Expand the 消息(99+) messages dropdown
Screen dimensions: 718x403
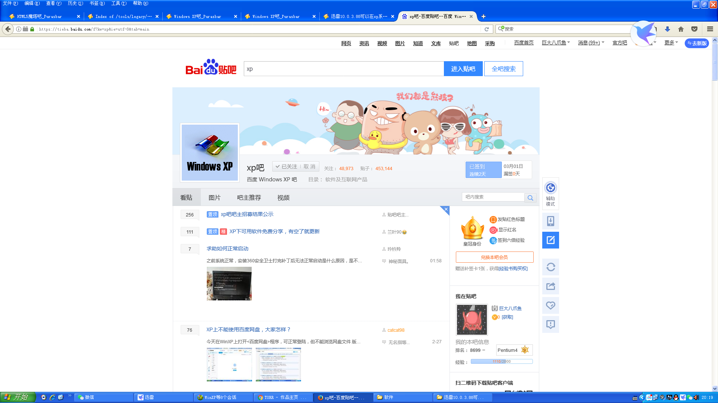pyautogui.click(x=591, y=43)
